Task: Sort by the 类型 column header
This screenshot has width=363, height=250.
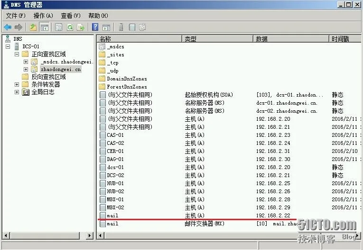Action: pyautogui.click(x=217, y=38)
